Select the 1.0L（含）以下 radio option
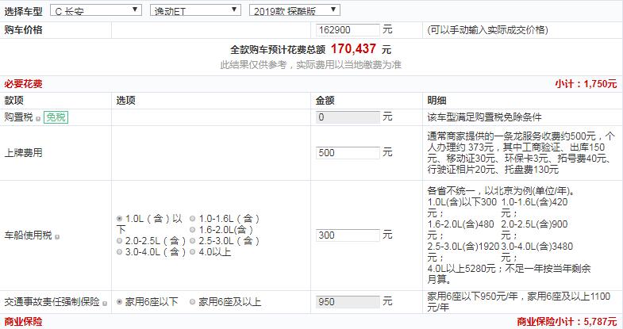The width and height of the screenshot is (623, 329). [x=119, y=219]
